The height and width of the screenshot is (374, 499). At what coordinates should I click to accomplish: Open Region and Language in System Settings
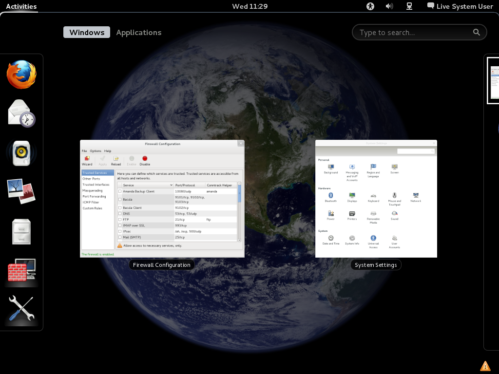coord(373,171)
